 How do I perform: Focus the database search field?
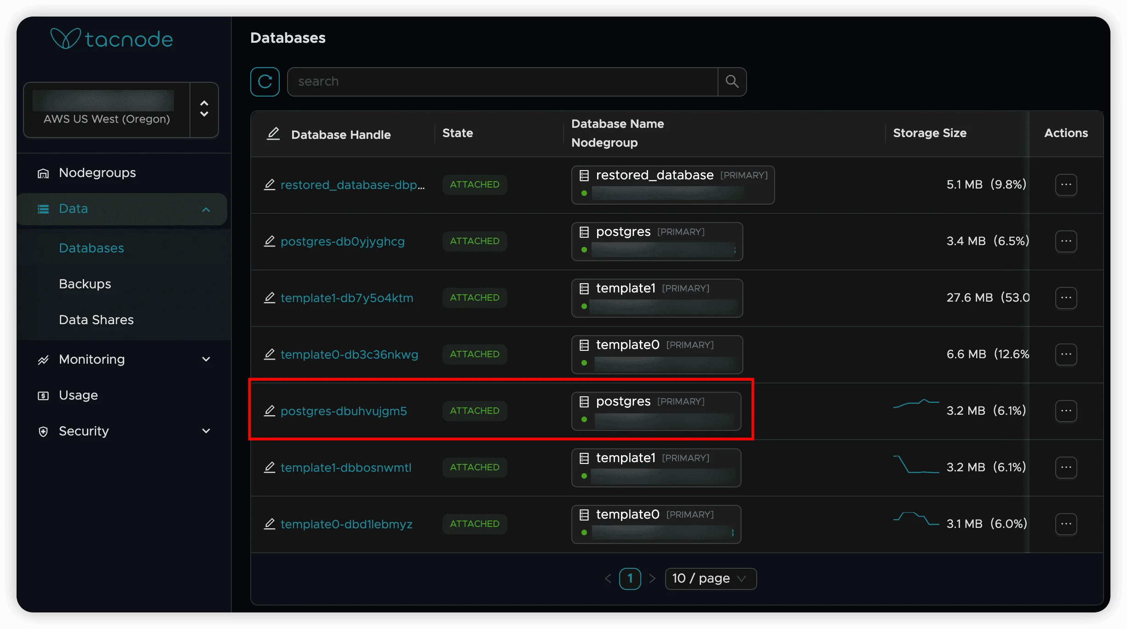[x=502, y=82]
